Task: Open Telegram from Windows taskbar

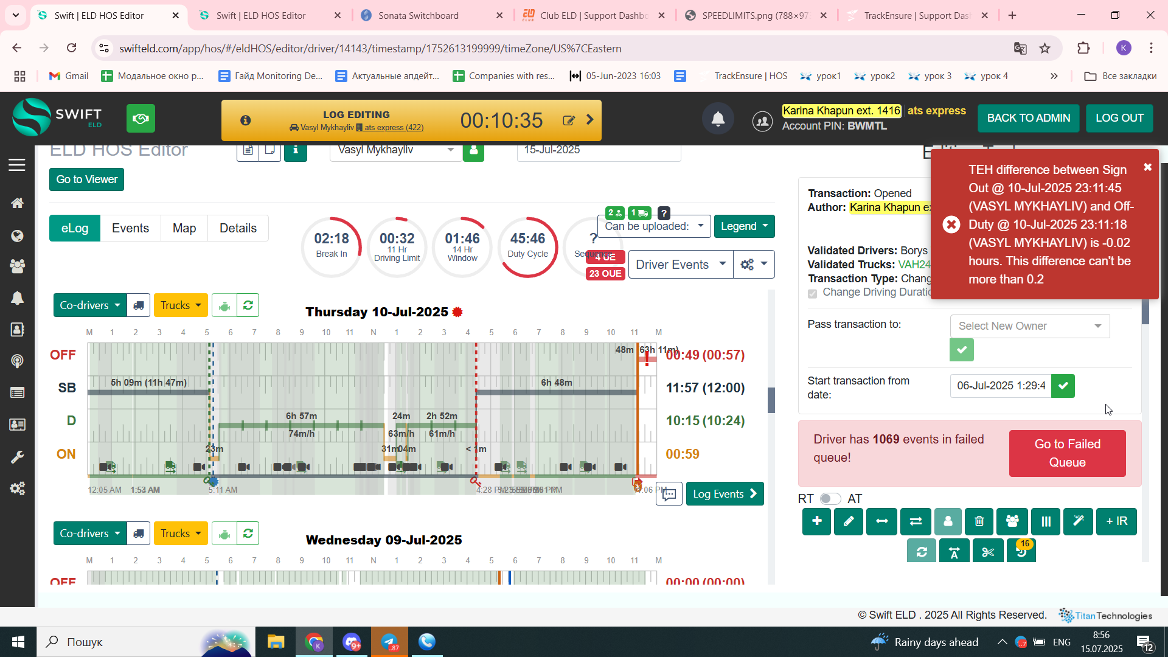Action: 389,642
